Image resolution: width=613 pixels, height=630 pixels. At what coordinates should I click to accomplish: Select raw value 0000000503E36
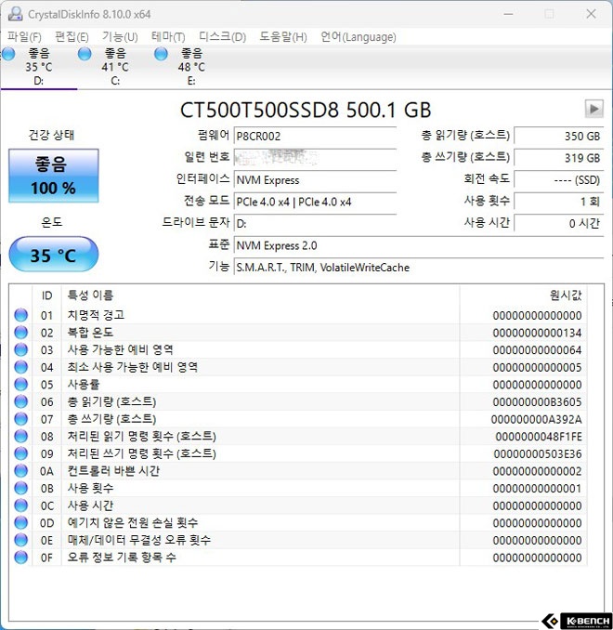tap(538, 453)
